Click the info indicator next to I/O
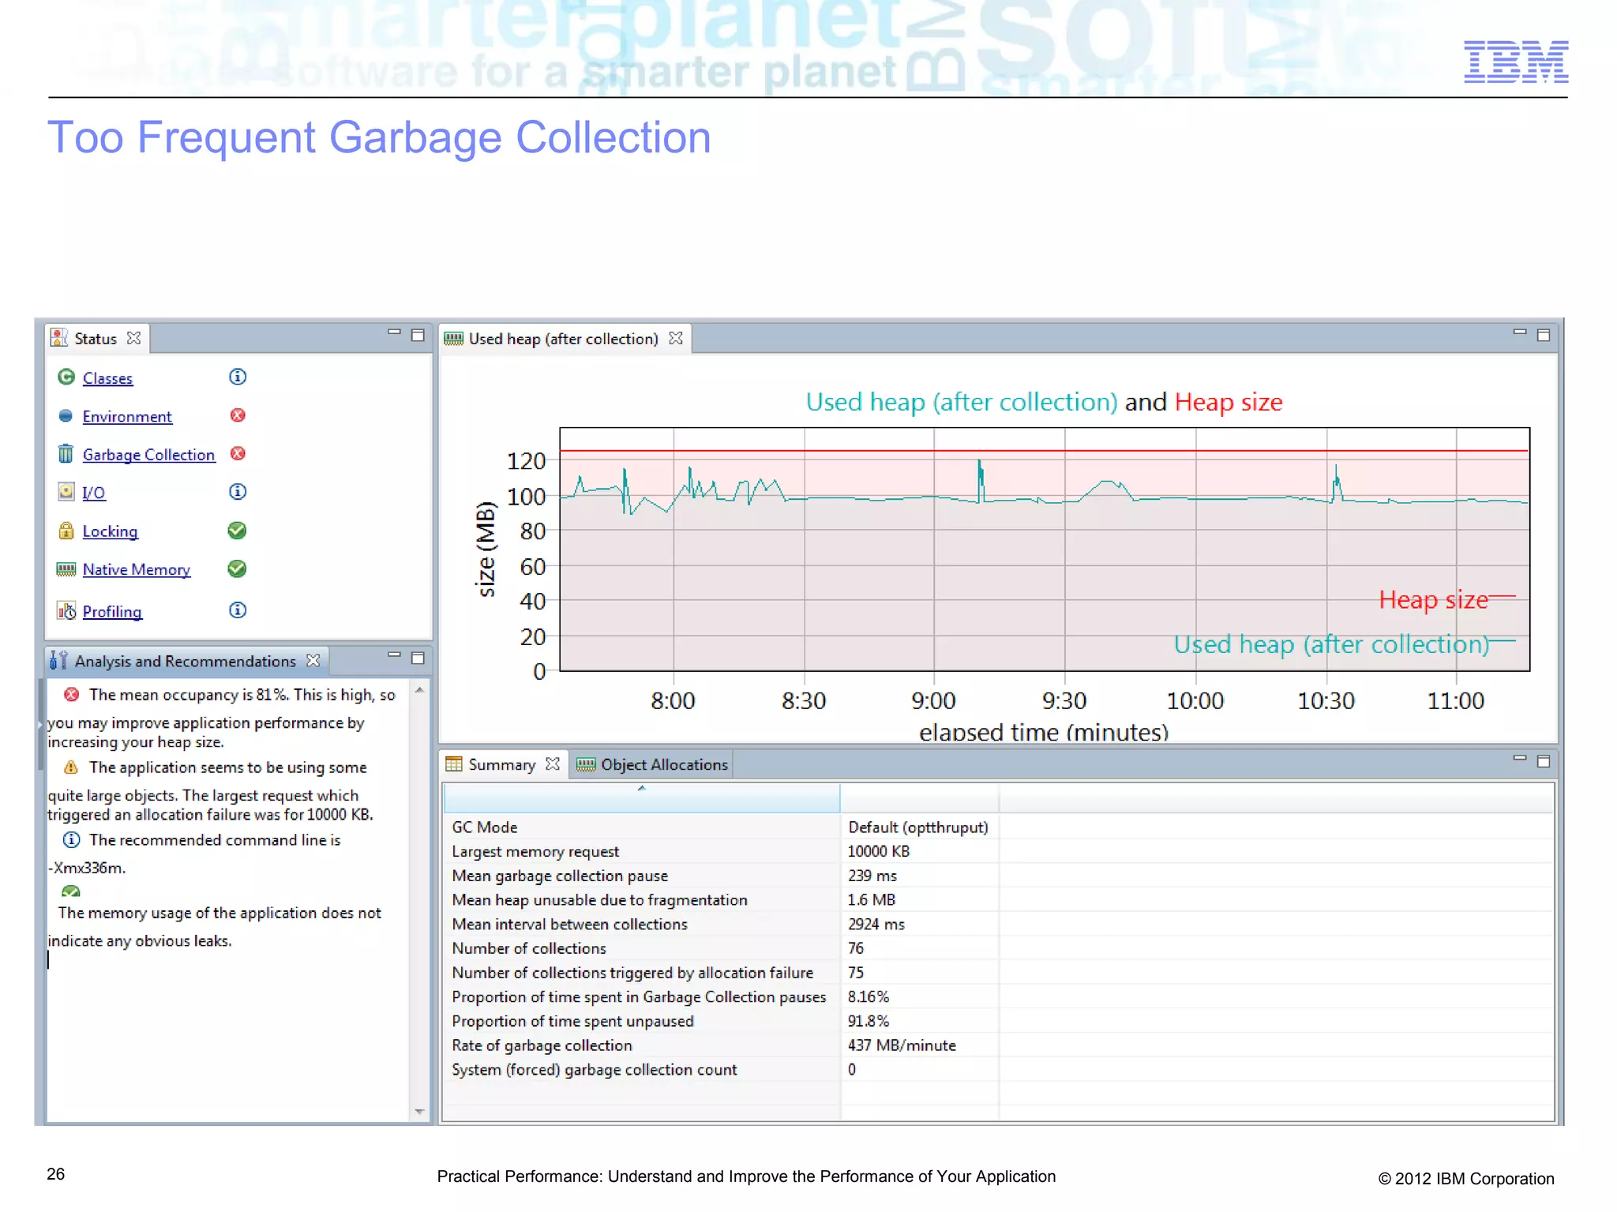The width and height of the screenshot is (1617, 1212). pyautogui.click(x=238, y=492)
